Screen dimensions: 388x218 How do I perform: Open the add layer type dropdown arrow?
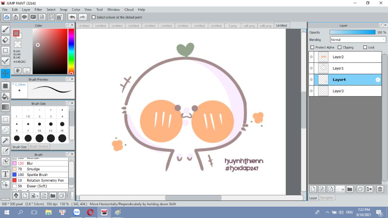click(343, 189)
